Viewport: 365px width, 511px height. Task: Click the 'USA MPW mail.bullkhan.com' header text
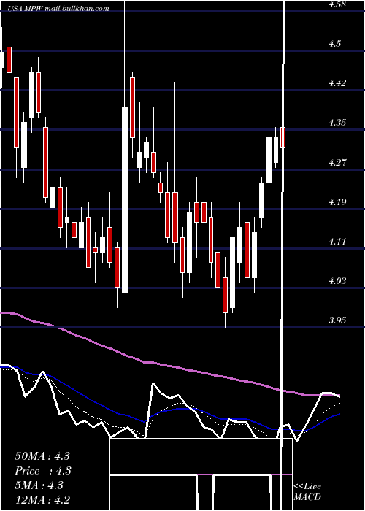58,8
